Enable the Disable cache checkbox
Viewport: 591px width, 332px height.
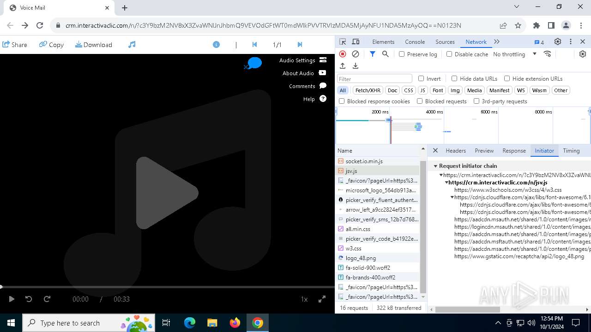tap(449, 54)
